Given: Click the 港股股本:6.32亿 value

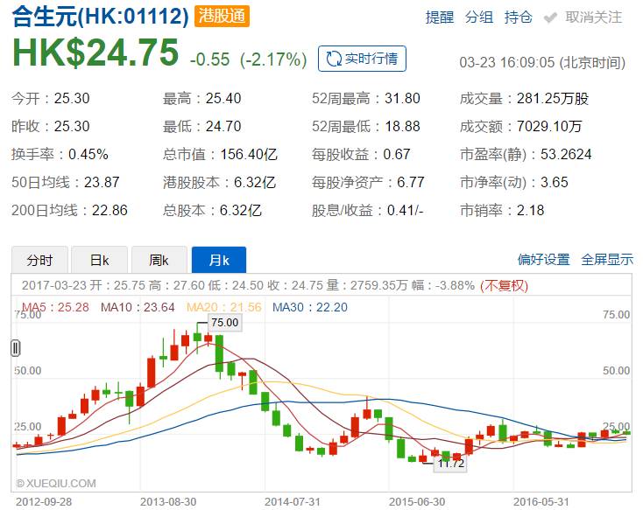Looking at the screenshot, I should point(255,182).
